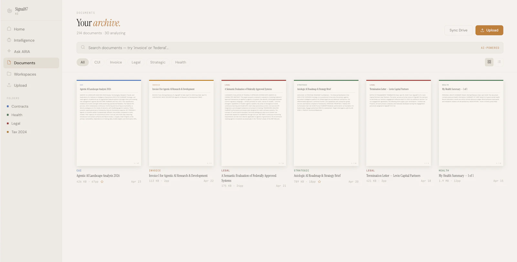
Task: Click title 'My Health Summary — 1 of 1'
Action: 456,176
